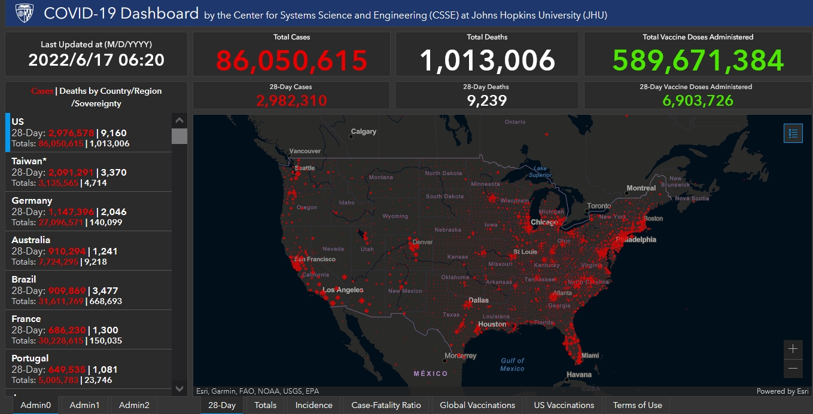
Task: Select the Brazil row in country list
Action: coord(89,290)
